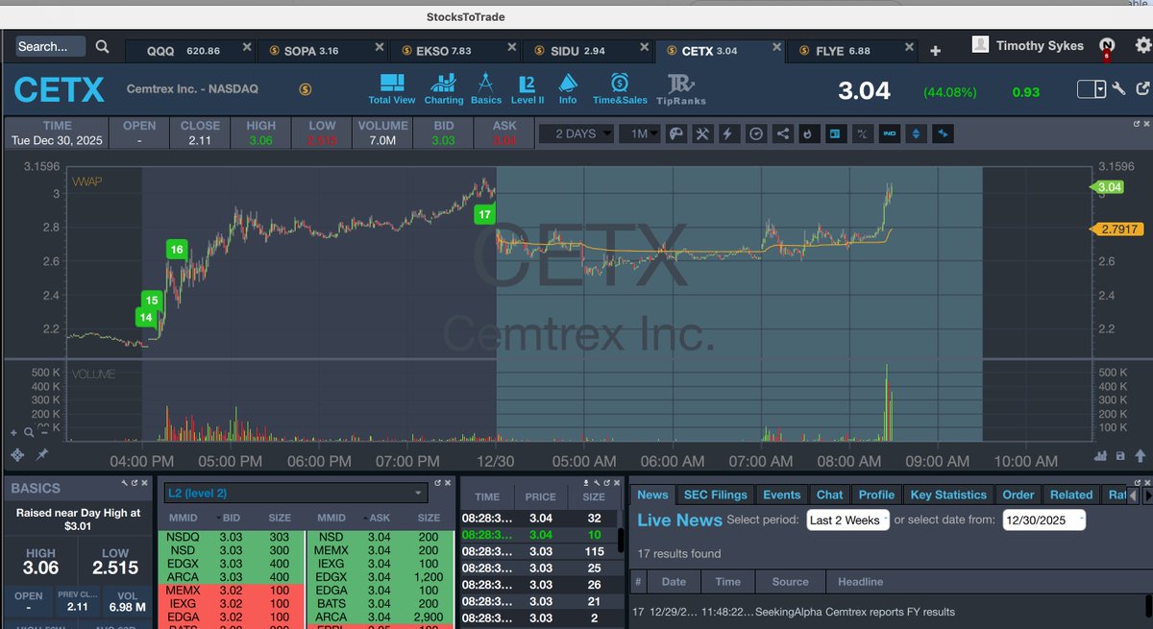
Task: Open the Basics module
Action: (x=486, y=88)
